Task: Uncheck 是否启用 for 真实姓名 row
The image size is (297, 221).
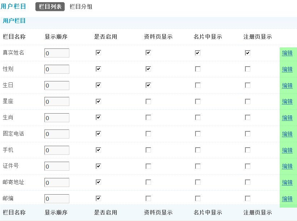Action: click(98, 53)
